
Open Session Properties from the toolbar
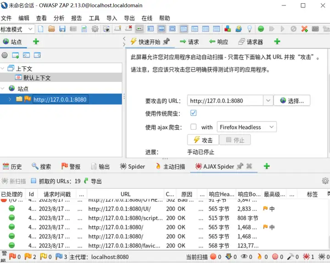(84, 28)
